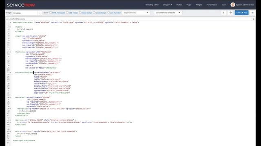The width and height of the screenshot is (261, 146).
Task: Open Portal Tables
Action: coord(212,5)
